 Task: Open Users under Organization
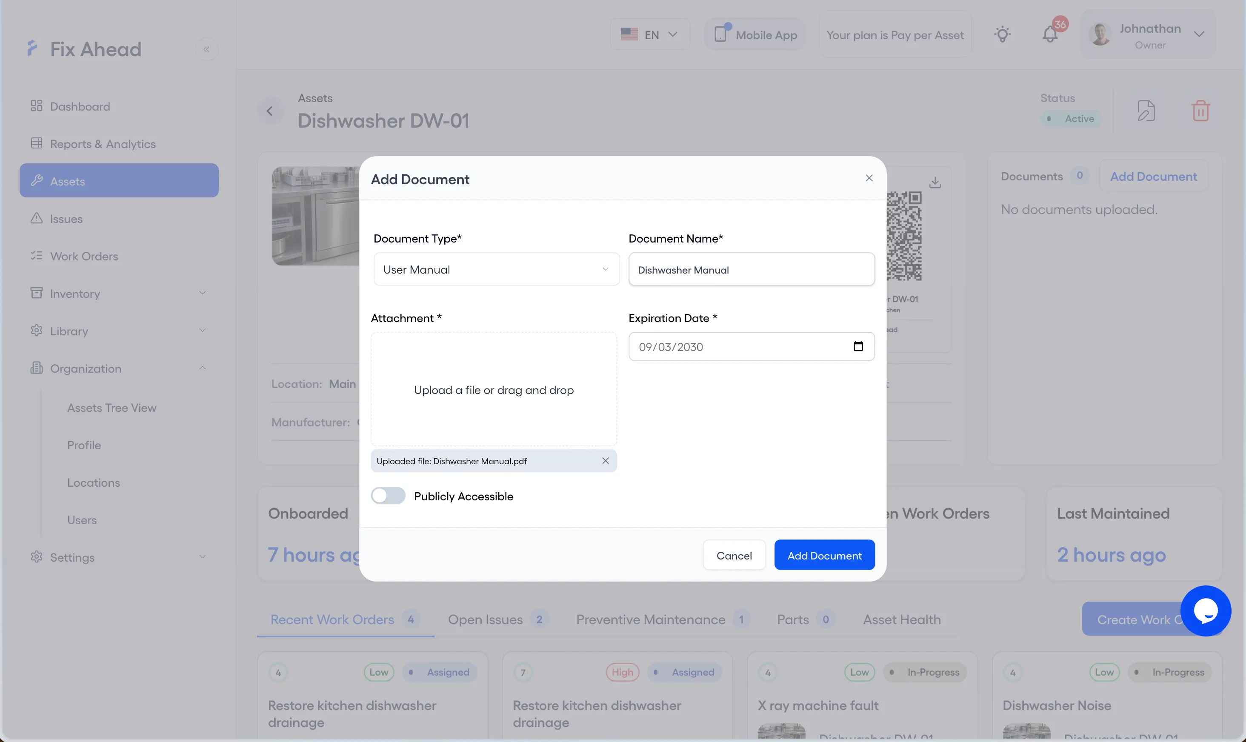point(82,520)
